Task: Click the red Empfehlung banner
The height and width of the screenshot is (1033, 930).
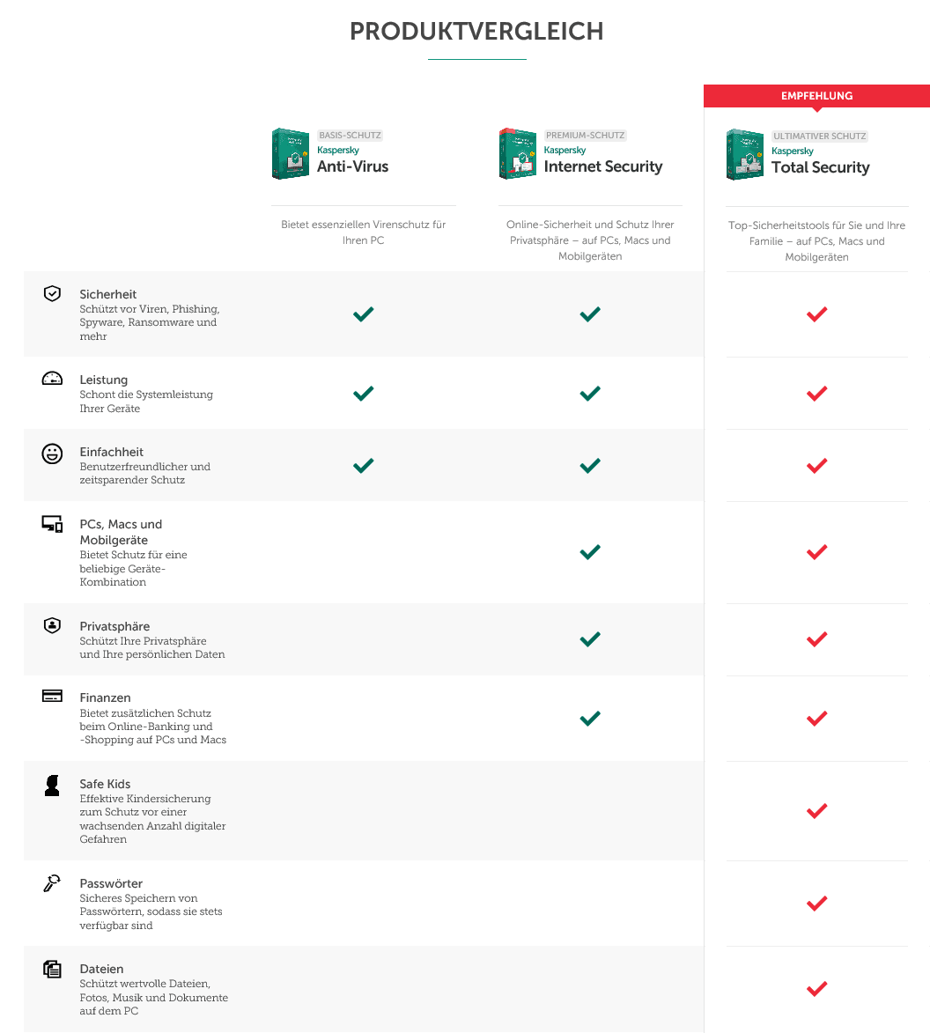Action: 816,96
